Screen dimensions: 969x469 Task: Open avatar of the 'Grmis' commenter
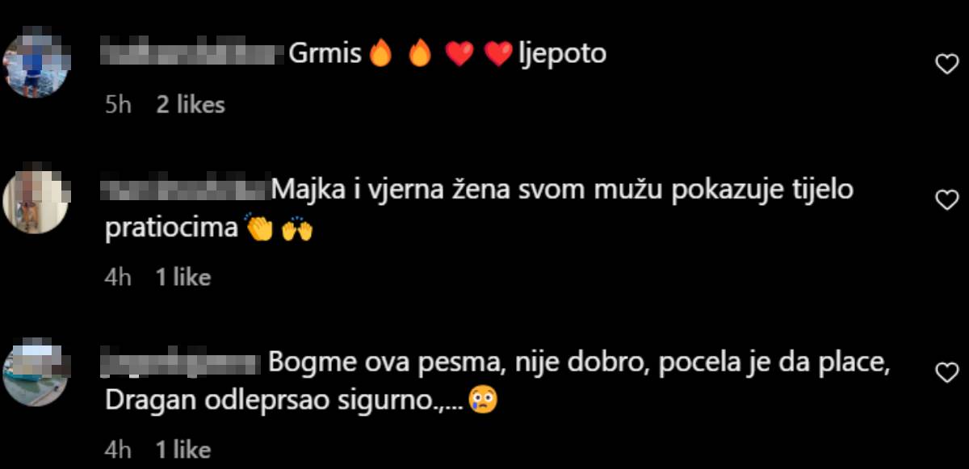[x=36, y=61]
